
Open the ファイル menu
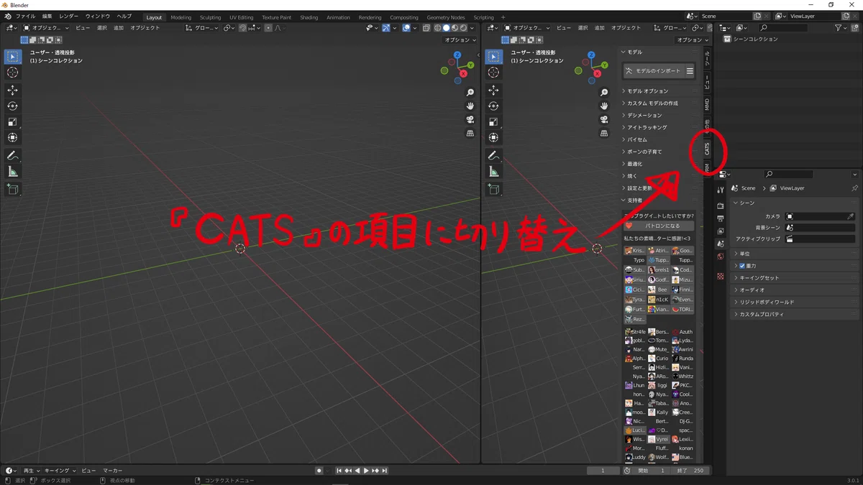(25, 16)
